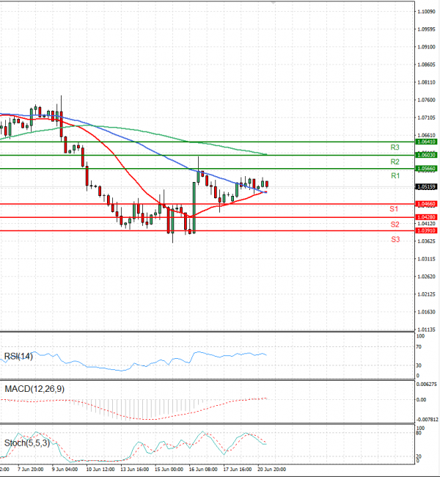Select the RSI(14) indicator label
The height and width of the screenshot is (477, 440).
[18, 356]
